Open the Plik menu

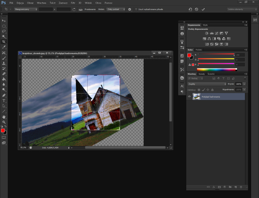(x=11, y=3)
